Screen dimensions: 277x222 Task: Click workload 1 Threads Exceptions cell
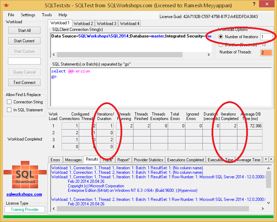(159, 126)
